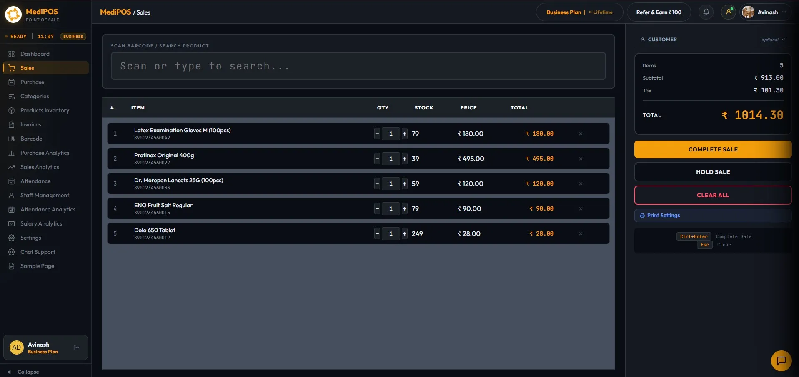Screen dimensions: 799x377
Task: Decrease quantity of Latex Examination Gloves
Action: coord(377,134)
